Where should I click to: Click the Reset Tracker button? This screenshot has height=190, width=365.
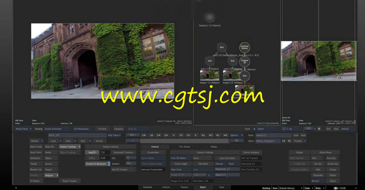(70, 181)
